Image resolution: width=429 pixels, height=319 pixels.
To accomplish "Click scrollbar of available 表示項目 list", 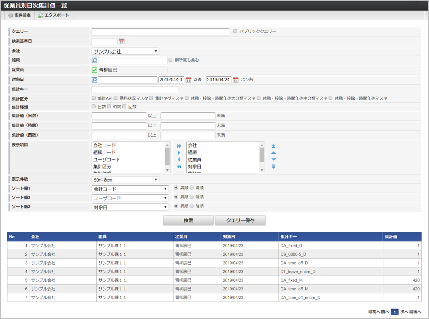I will 167,157.
